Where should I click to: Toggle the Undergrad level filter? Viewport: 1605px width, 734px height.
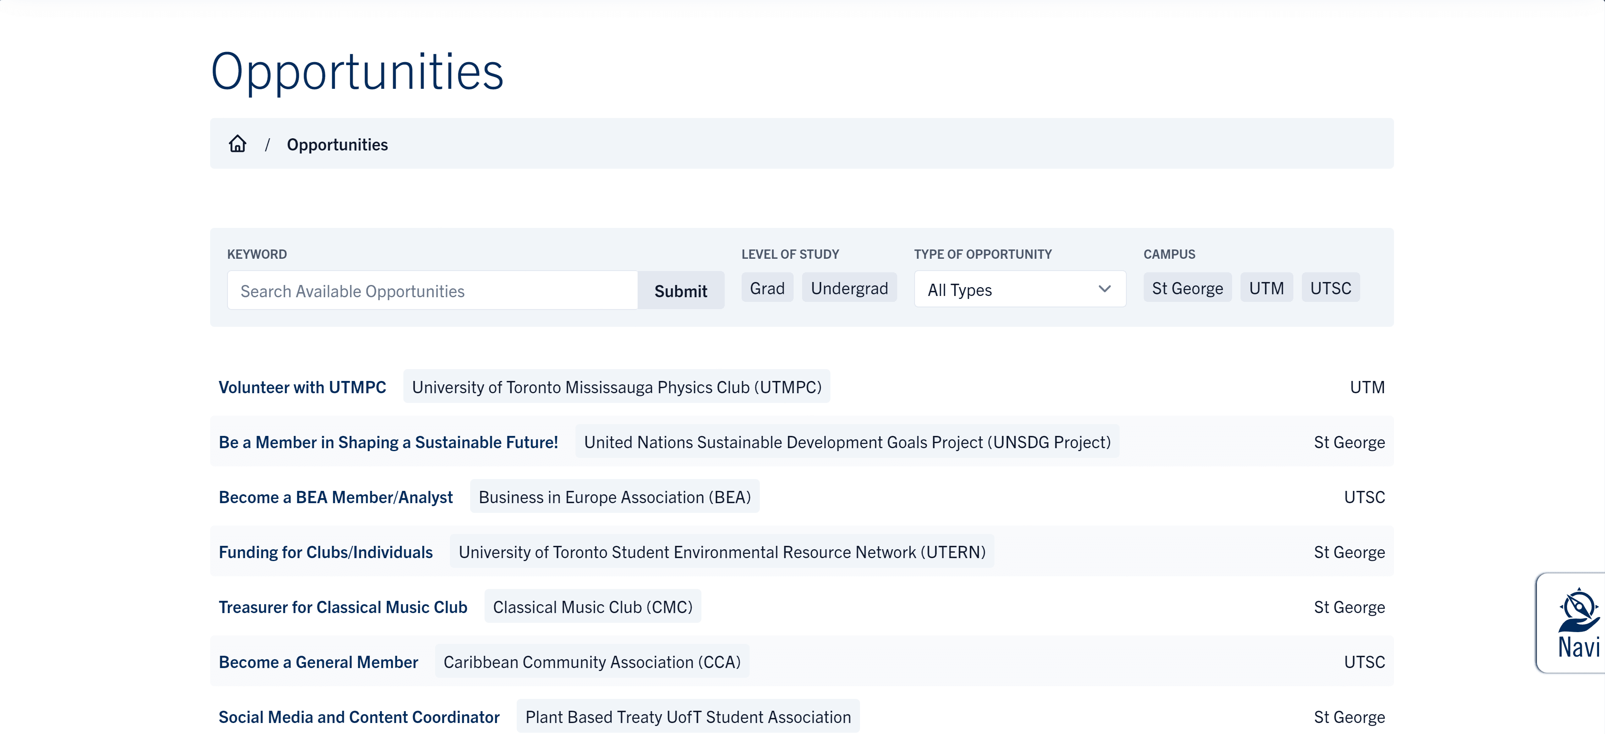[849, 288]
